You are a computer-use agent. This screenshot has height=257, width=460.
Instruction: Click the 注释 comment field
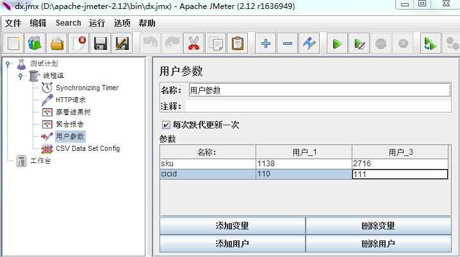point(318,106)
